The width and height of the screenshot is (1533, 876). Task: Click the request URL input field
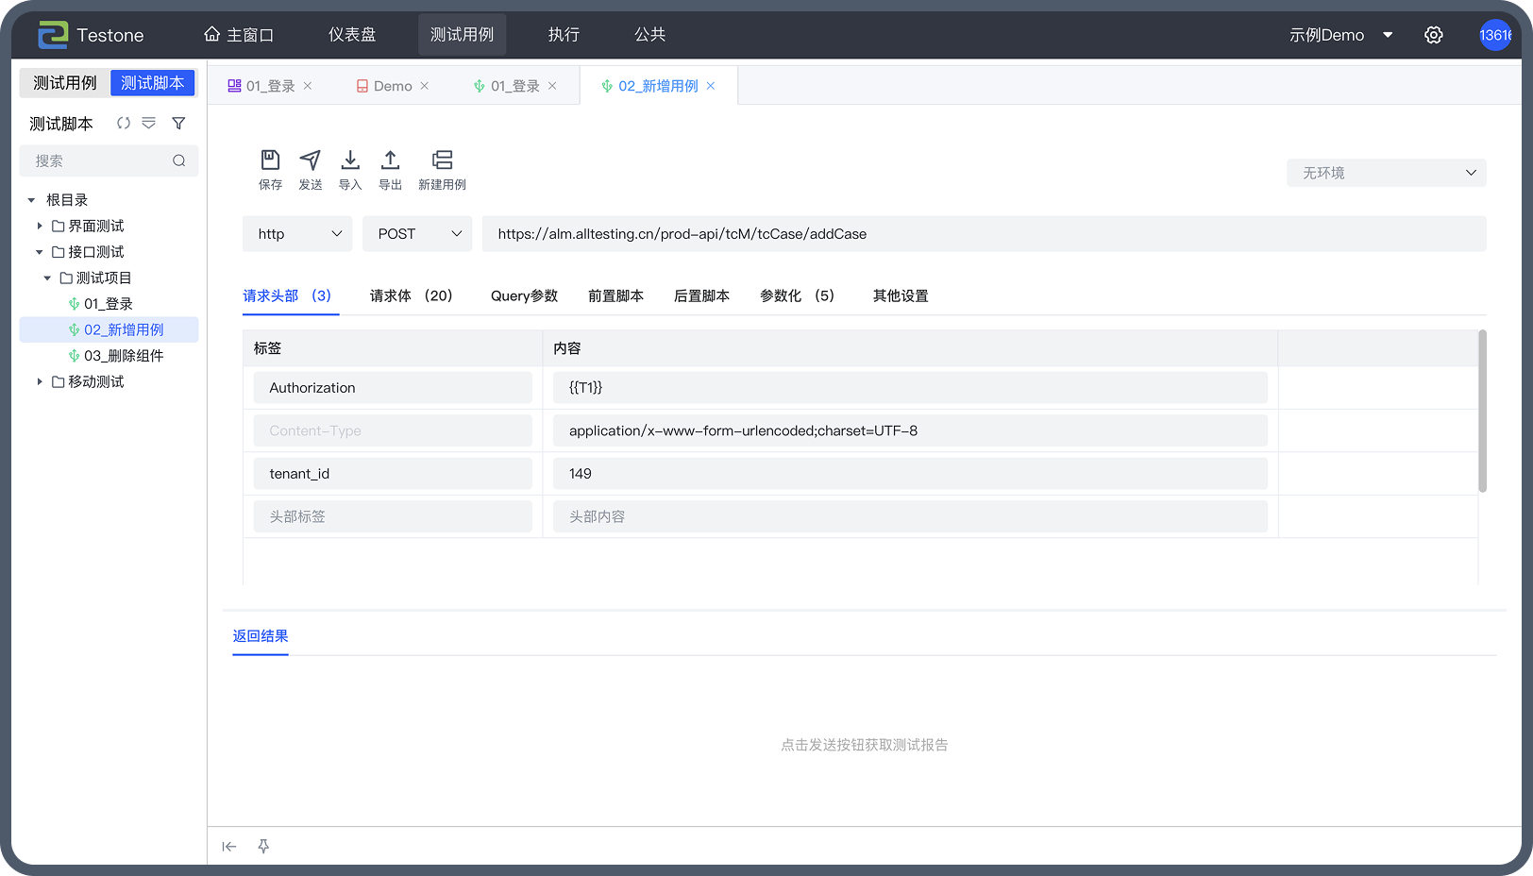[983, 234]
